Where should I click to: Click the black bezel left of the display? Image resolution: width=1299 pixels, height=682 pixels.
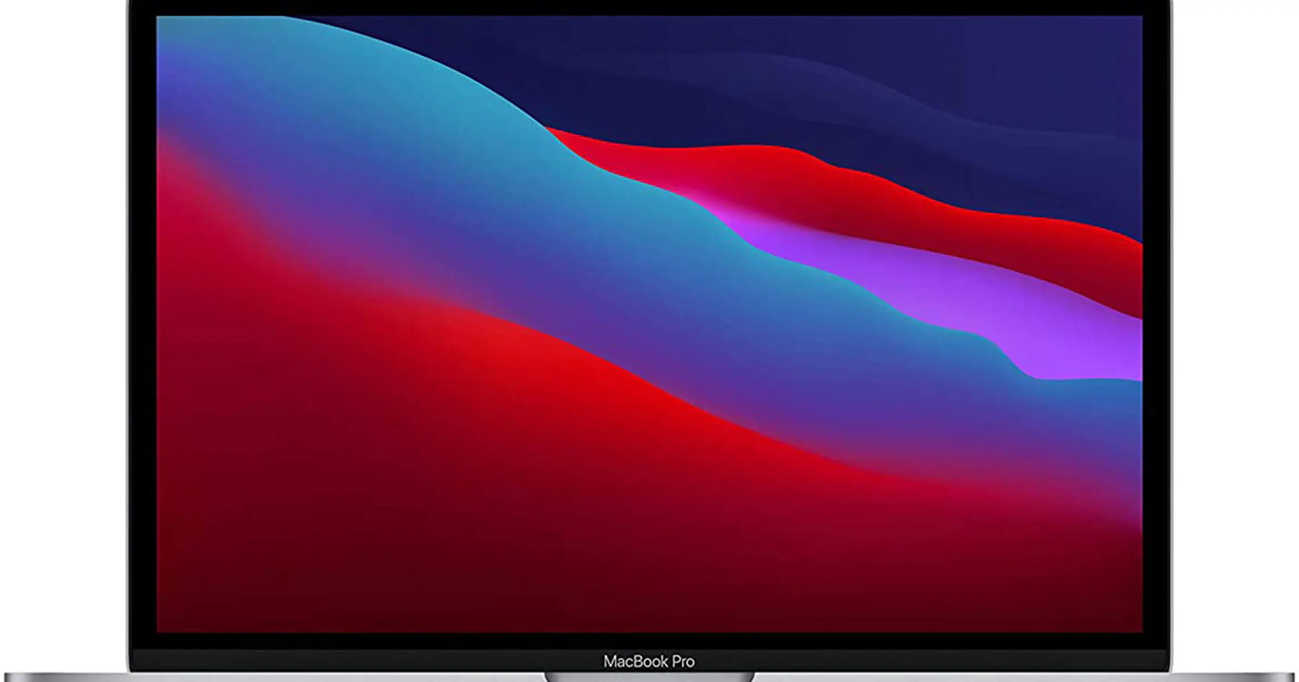pyautogui.click(x=143, y=325)
